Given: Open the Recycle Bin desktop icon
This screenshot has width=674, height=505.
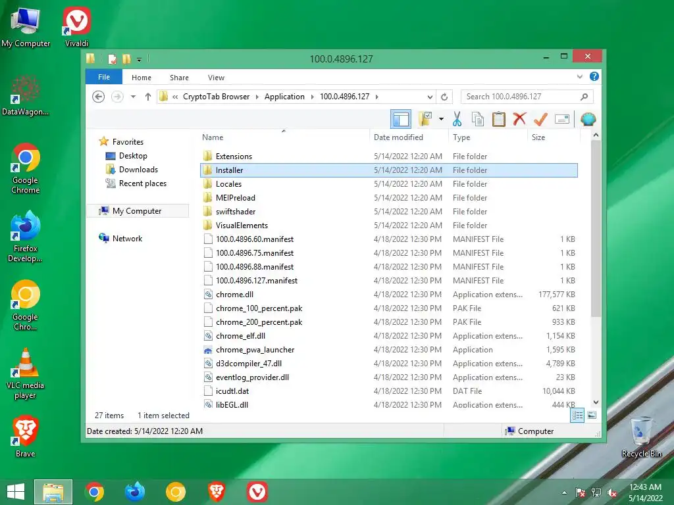Looking at the screenshot, I should tap(641, 437).
